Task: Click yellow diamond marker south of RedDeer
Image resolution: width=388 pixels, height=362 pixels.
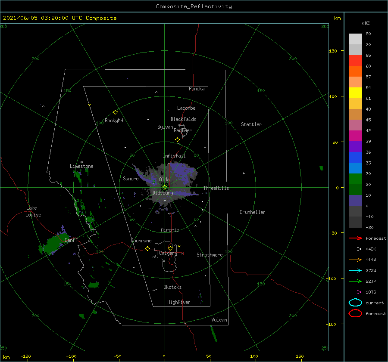Action: click(177, 139)
